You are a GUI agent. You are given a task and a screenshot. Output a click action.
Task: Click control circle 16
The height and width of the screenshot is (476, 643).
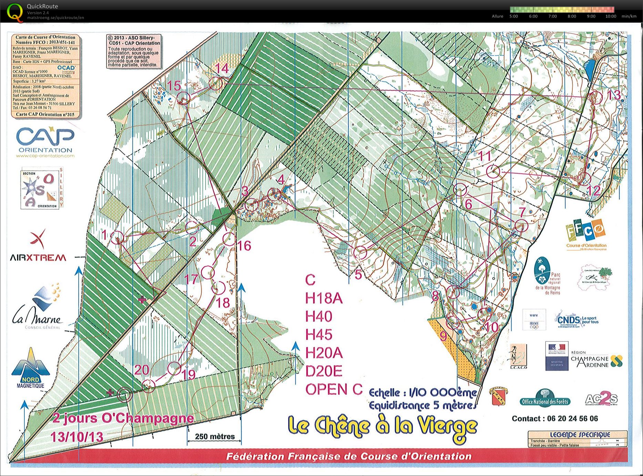(229, 239)
